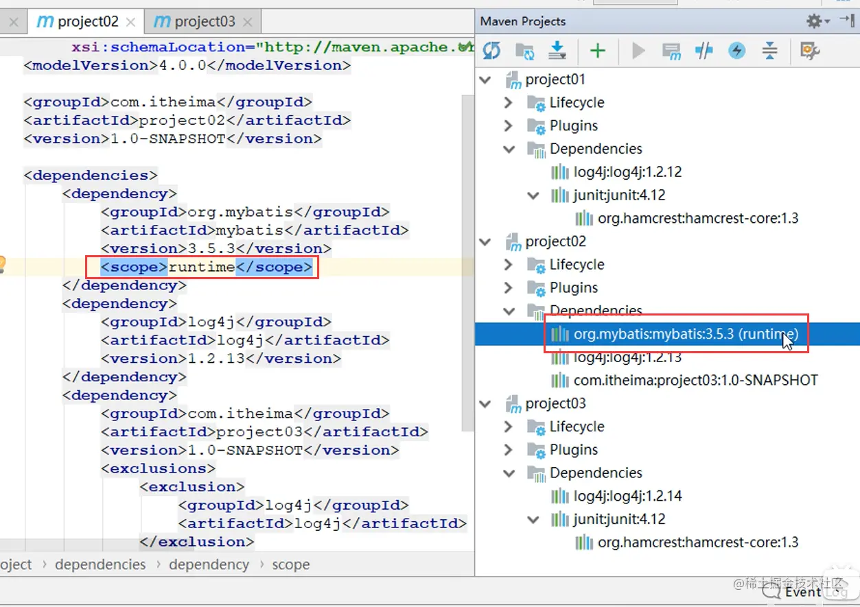Click 'dependency' breadcrumb in editor
Screen dimensions: 860x607
[209, 564]
